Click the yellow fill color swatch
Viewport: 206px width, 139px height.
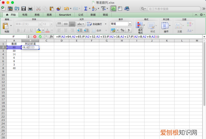click(x=39, y=30)
